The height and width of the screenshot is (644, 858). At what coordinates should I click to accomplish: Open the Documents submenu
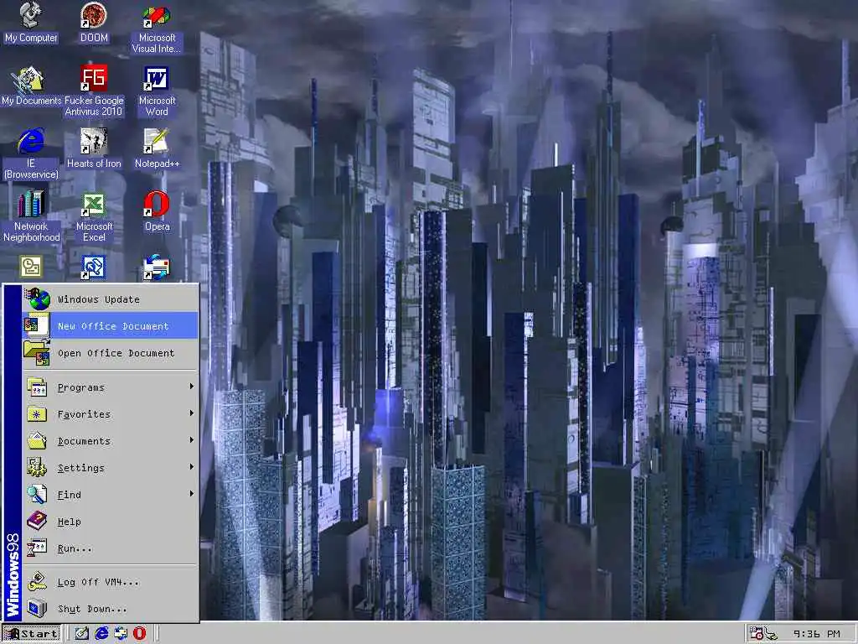(110, 441)
